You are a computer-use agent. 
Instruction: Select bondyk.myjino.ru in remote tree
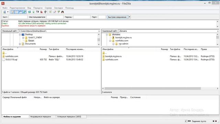[123, 38]
